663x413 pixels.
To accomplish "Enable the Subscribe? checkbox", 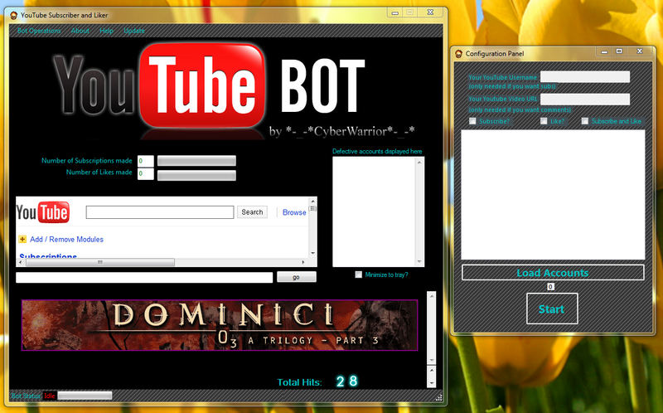I will pyautogui.click(x=472, y=121).
